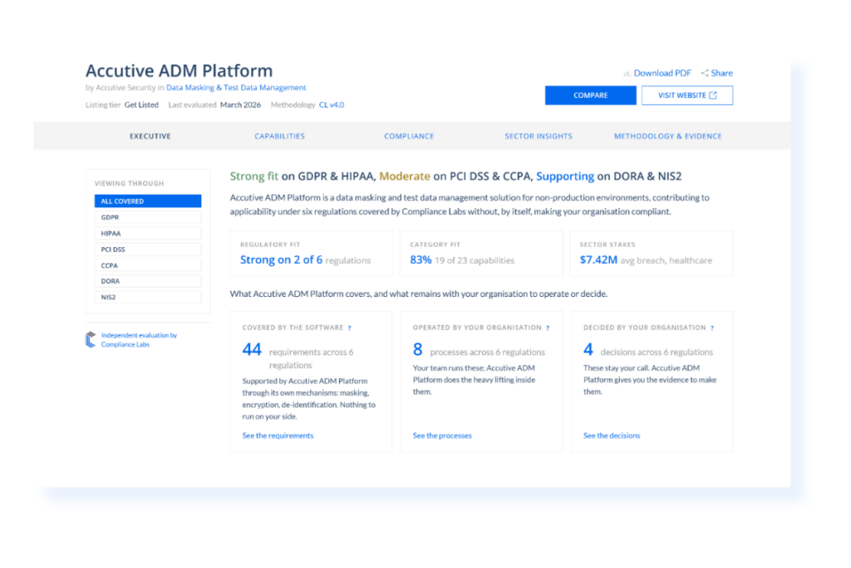Viewport: 851px width, 568px height.
Task: Select CCPA in Viewing Through list
Action: point(148,265)
